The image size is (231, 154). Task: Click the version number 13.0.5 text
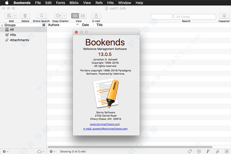pos(105,54)
